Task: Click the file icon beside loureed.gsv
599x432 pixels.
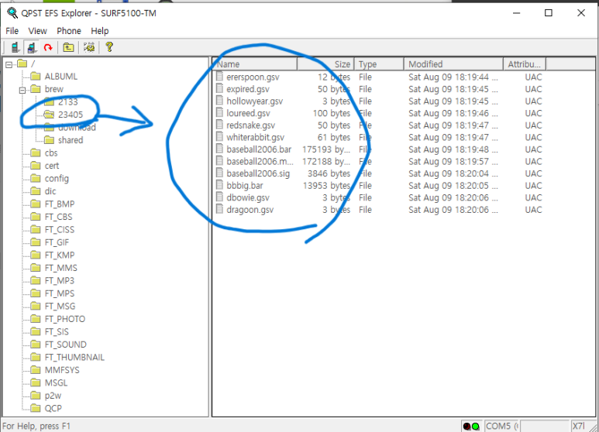Action: [219, 112]
